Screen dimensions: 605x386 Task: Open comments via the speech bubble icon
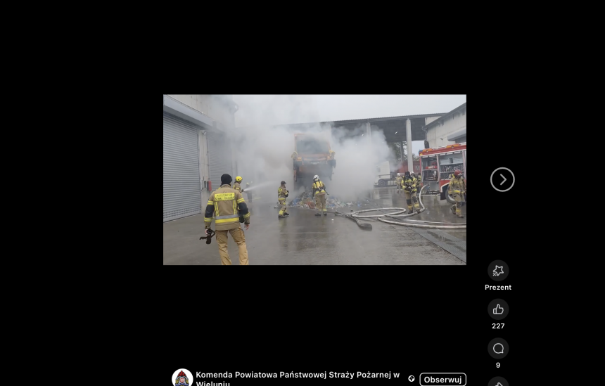coord(498,349)
